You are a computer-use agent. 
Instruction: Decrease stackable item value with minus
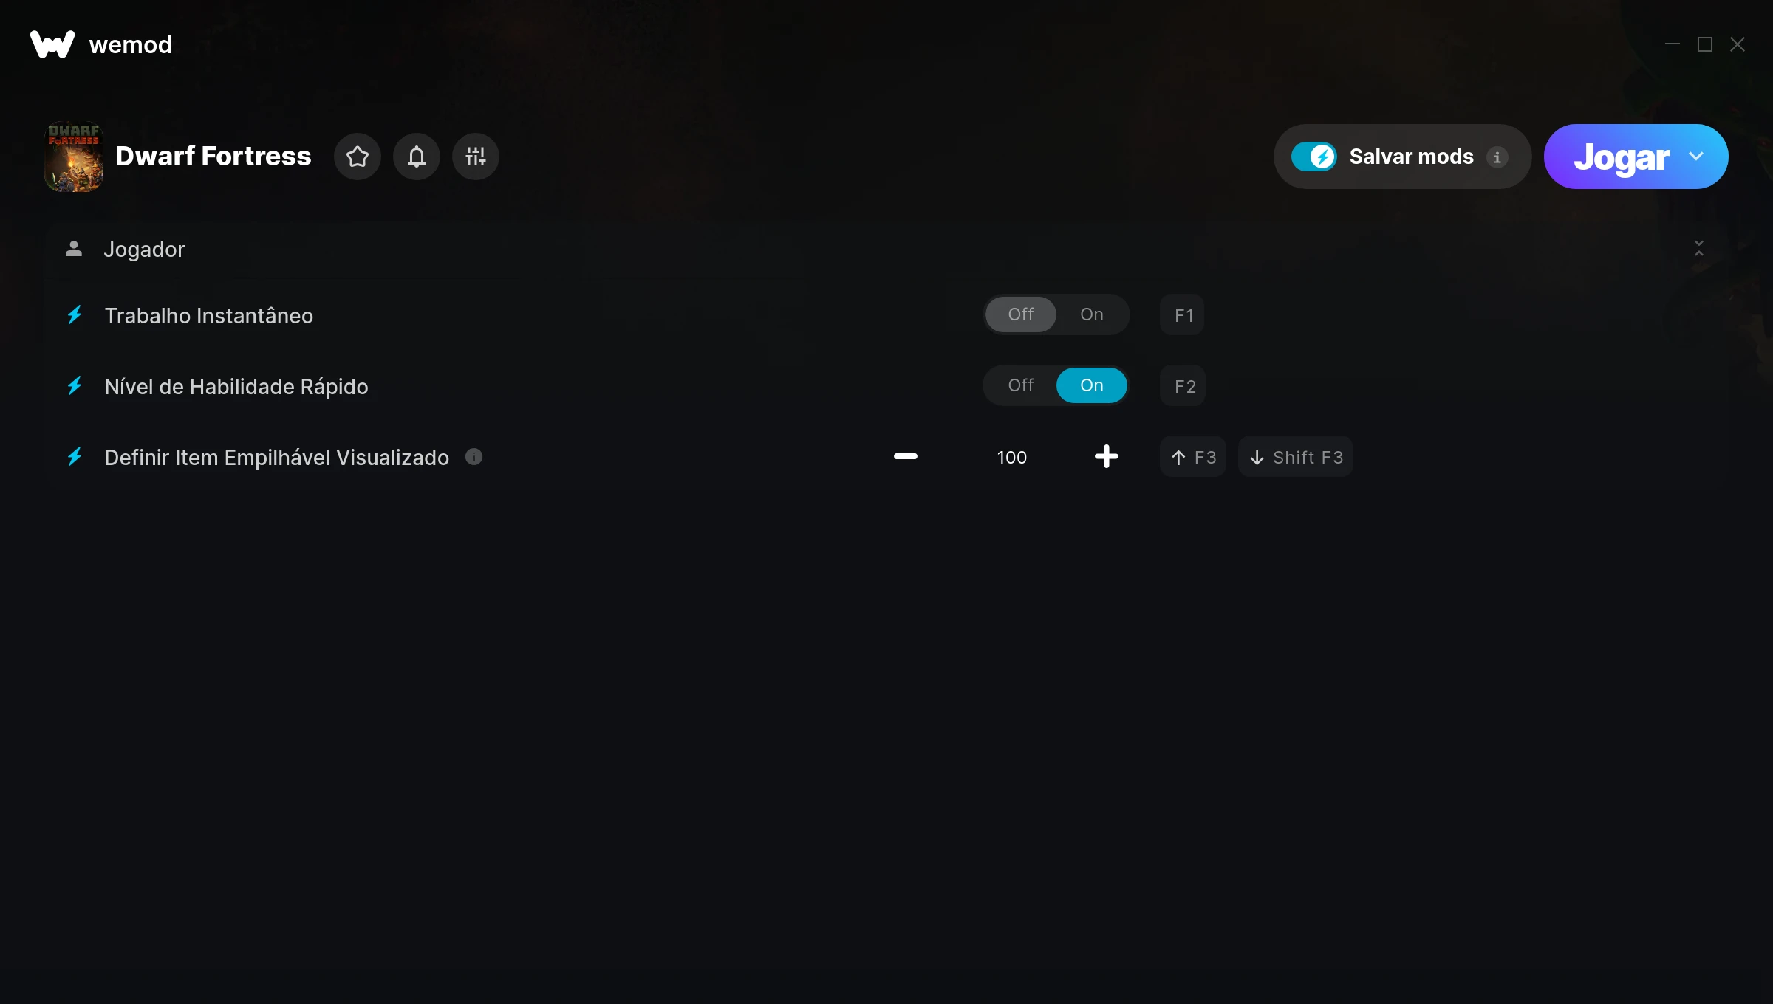point(906,457)
